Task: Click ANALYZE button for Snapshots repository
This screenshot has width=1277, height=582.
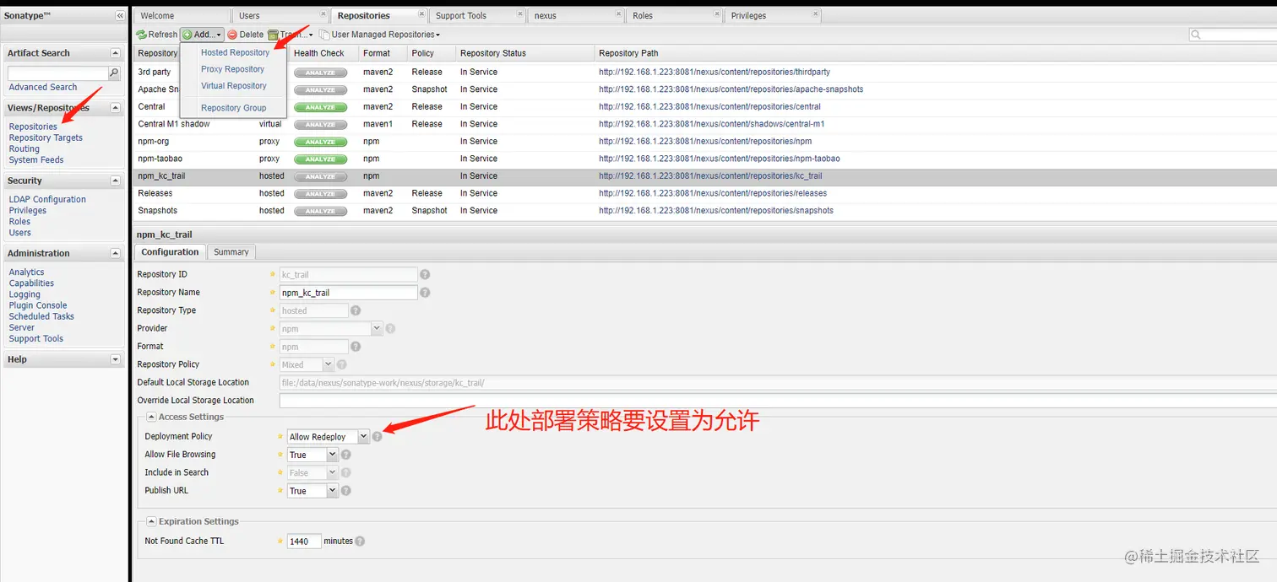Action: (x=320, y=211)
